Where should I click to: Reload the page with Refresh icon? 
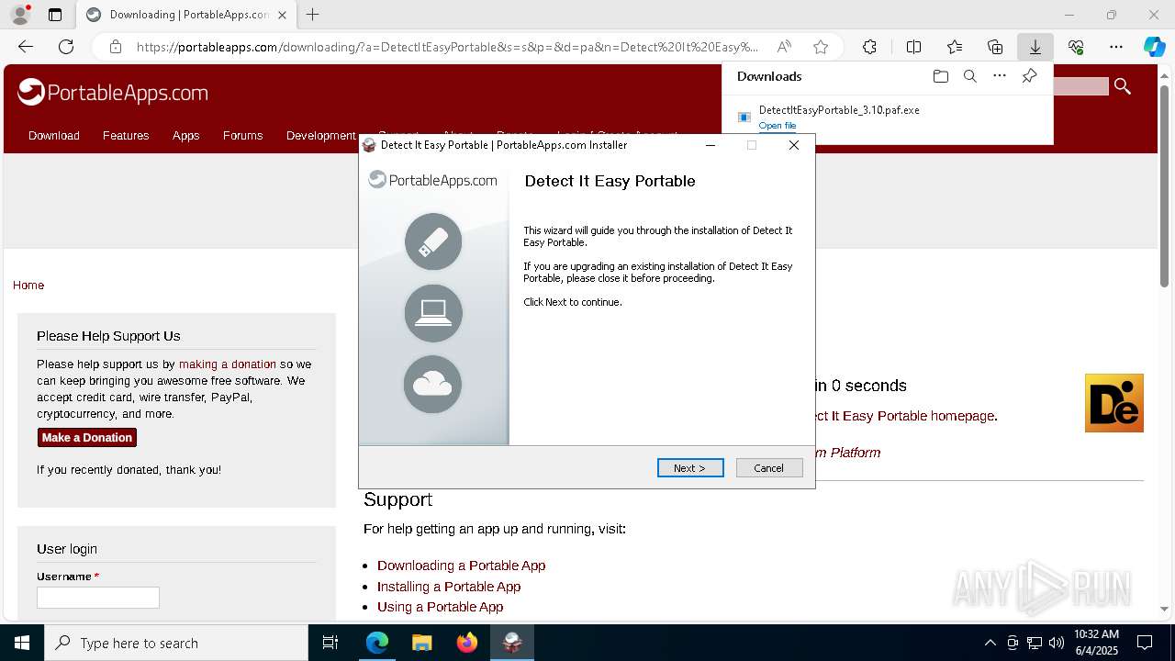coord(66,47)
